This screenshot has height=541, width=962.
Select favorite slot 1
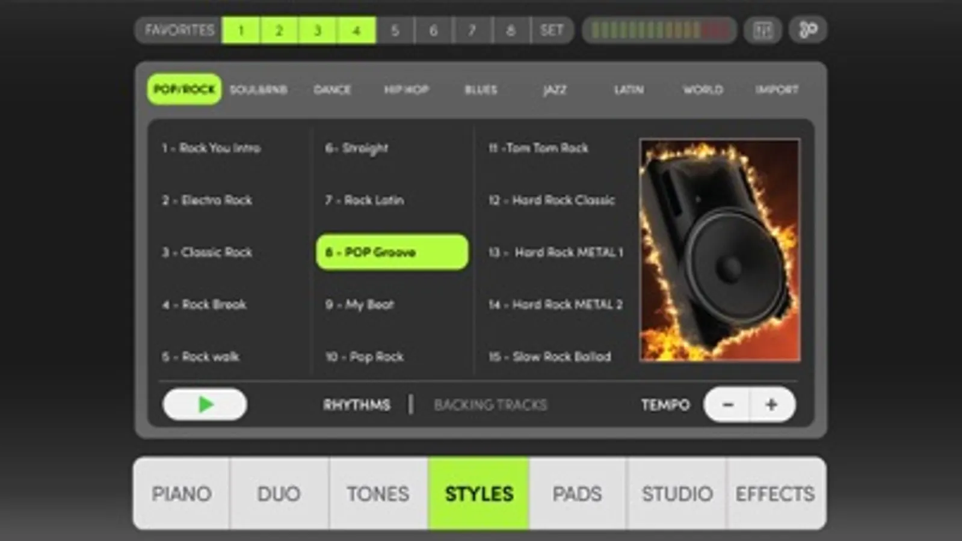[241, 30]
